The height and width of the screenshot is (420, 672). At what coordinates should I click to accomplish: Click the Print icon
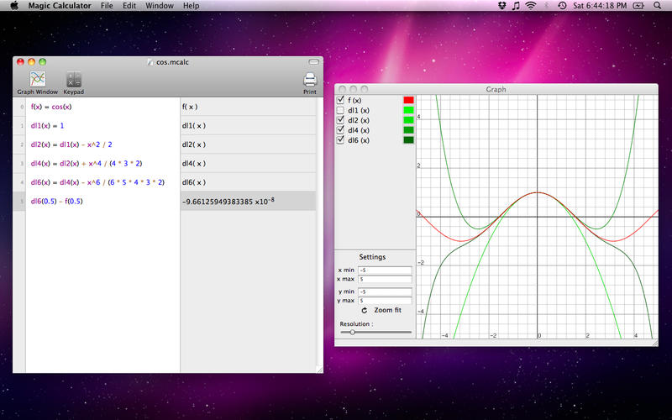(309, 81)
